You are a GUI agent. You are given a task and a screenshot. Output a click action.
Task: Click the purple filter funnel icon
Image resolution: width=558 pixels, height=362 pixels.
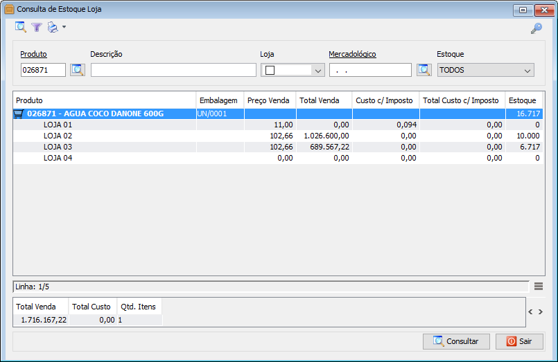[x=37, y=28]
